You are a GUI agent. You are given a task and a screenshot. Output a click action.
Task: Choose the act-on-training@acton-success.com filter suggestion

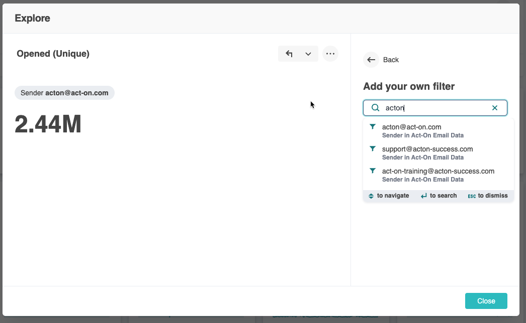click(439, 171)
